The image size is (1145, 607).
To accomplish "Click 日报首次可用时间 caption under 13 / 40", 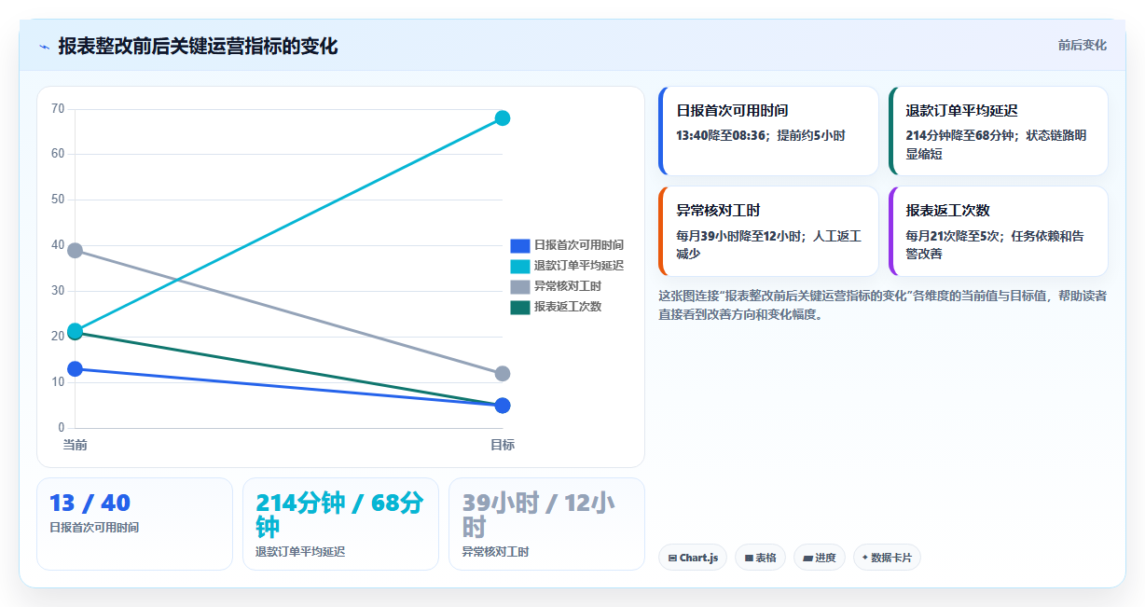I will (94, 528).
